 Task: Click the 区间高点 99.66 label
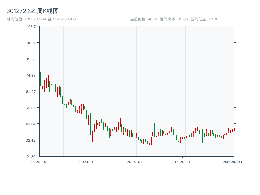pos(174,19)
